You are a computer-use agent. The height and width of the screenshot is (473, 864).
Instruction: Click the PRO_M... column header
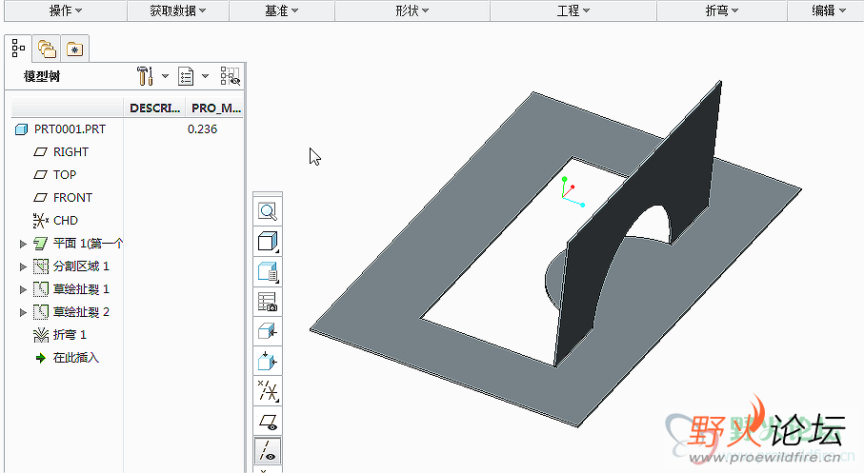215,108
